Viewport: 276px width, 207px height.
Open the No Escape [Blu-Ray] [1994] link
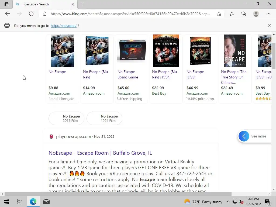pyautogui.click(x=165, y=74)
